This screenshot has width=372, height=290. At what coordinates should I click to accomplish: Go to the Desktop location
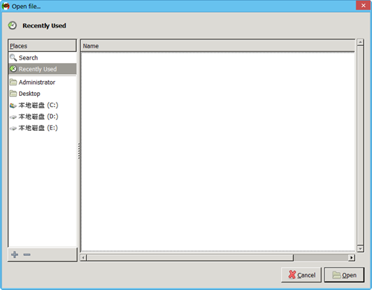(x=42, y=94)
